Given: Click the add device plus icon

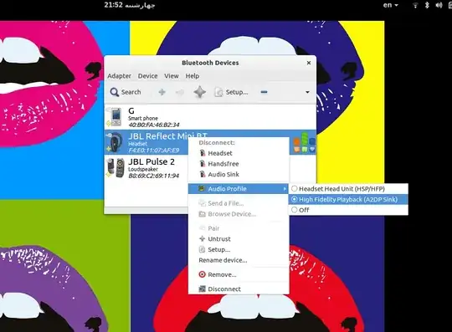Looking at the screenshot, I should coord(162,92).
